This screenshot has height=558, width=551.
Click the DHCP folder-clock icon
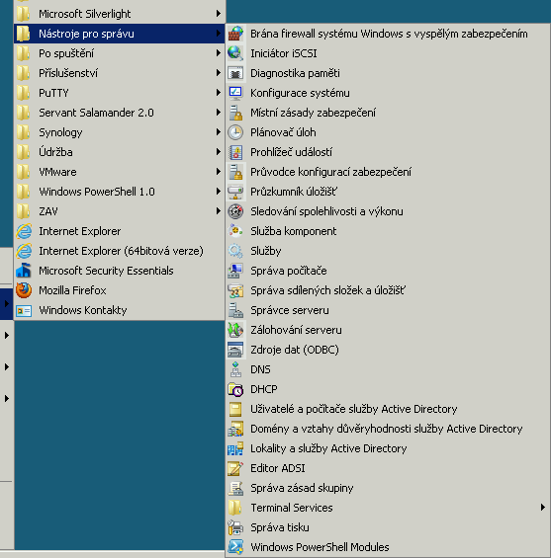point(235,389)
